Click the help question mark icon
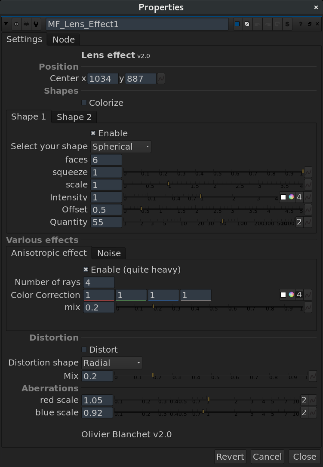The width and height of the screenshot is (323, 467). click(x=301, y=24)
